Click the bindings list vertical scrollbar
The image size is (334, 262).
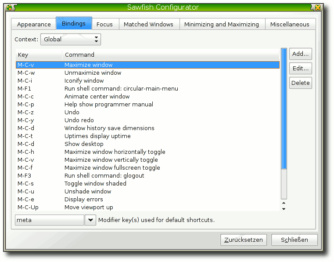pyautogui.click(x=284, y=110)
